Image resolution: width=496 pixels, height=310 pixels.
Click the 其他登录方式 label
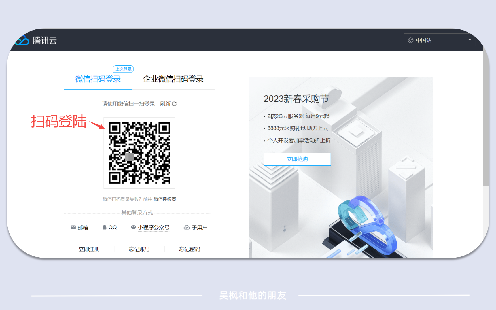(x=137, y=213)
